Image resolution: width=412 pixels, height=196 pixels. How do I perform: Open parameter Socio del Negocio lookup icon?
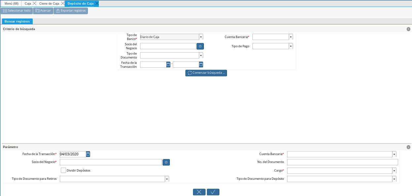[166, 162]
